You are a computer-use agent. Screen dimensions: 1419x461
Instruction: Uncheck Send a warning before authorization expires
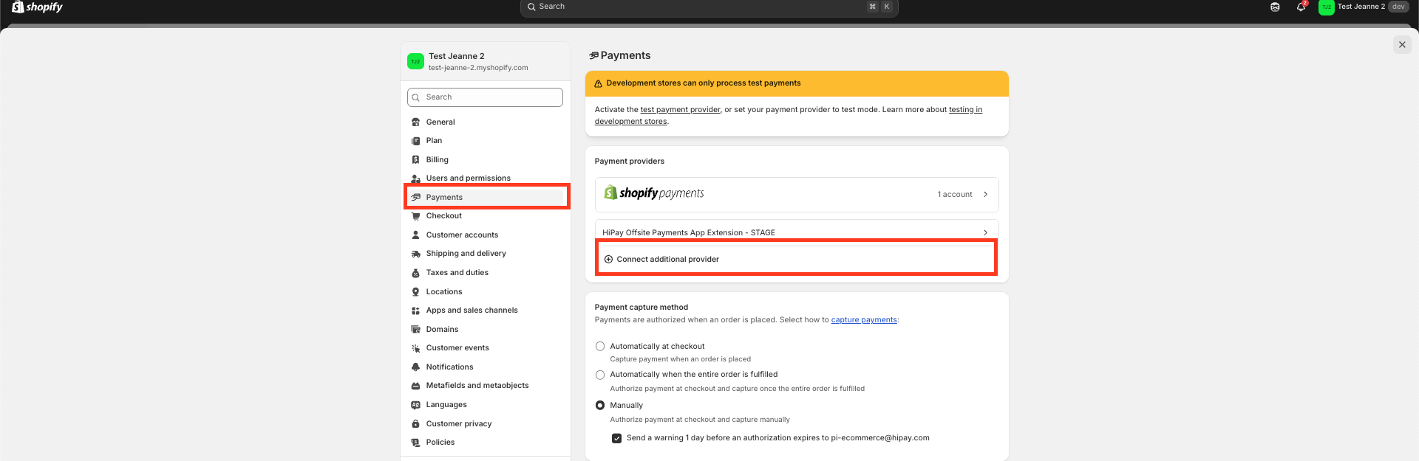616,438
